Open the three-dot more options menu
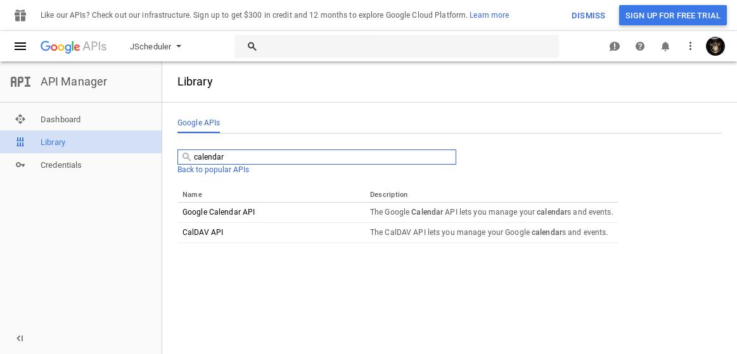This screenshot has width=737, height=354. coord(690,46)
